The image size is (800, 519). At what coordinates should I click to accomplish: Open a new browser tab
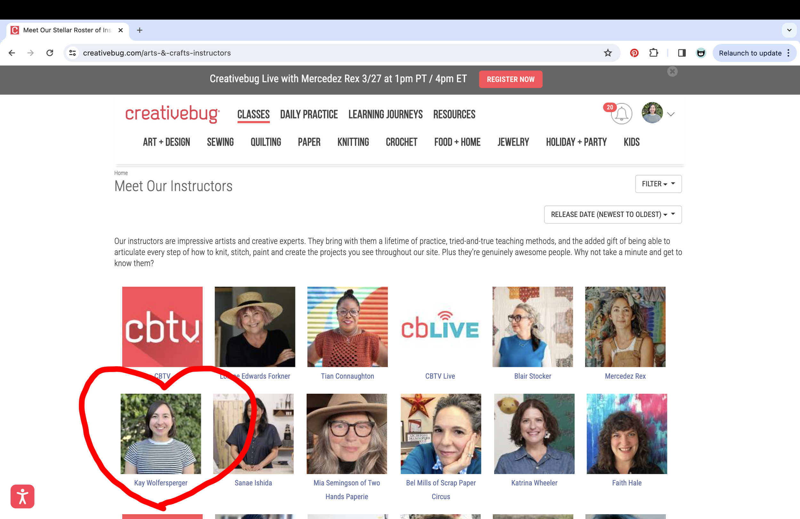(140, 30)
